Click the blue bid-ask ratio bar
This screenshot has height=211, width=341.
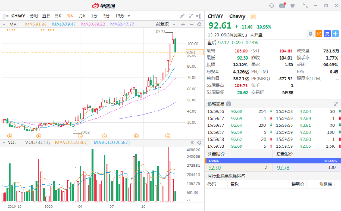(273, 161)
